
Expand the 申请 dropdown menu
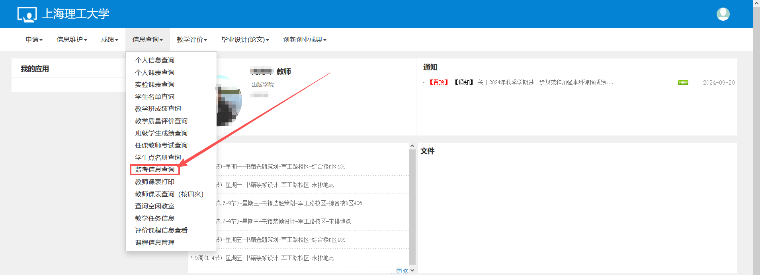click(34, 40)
